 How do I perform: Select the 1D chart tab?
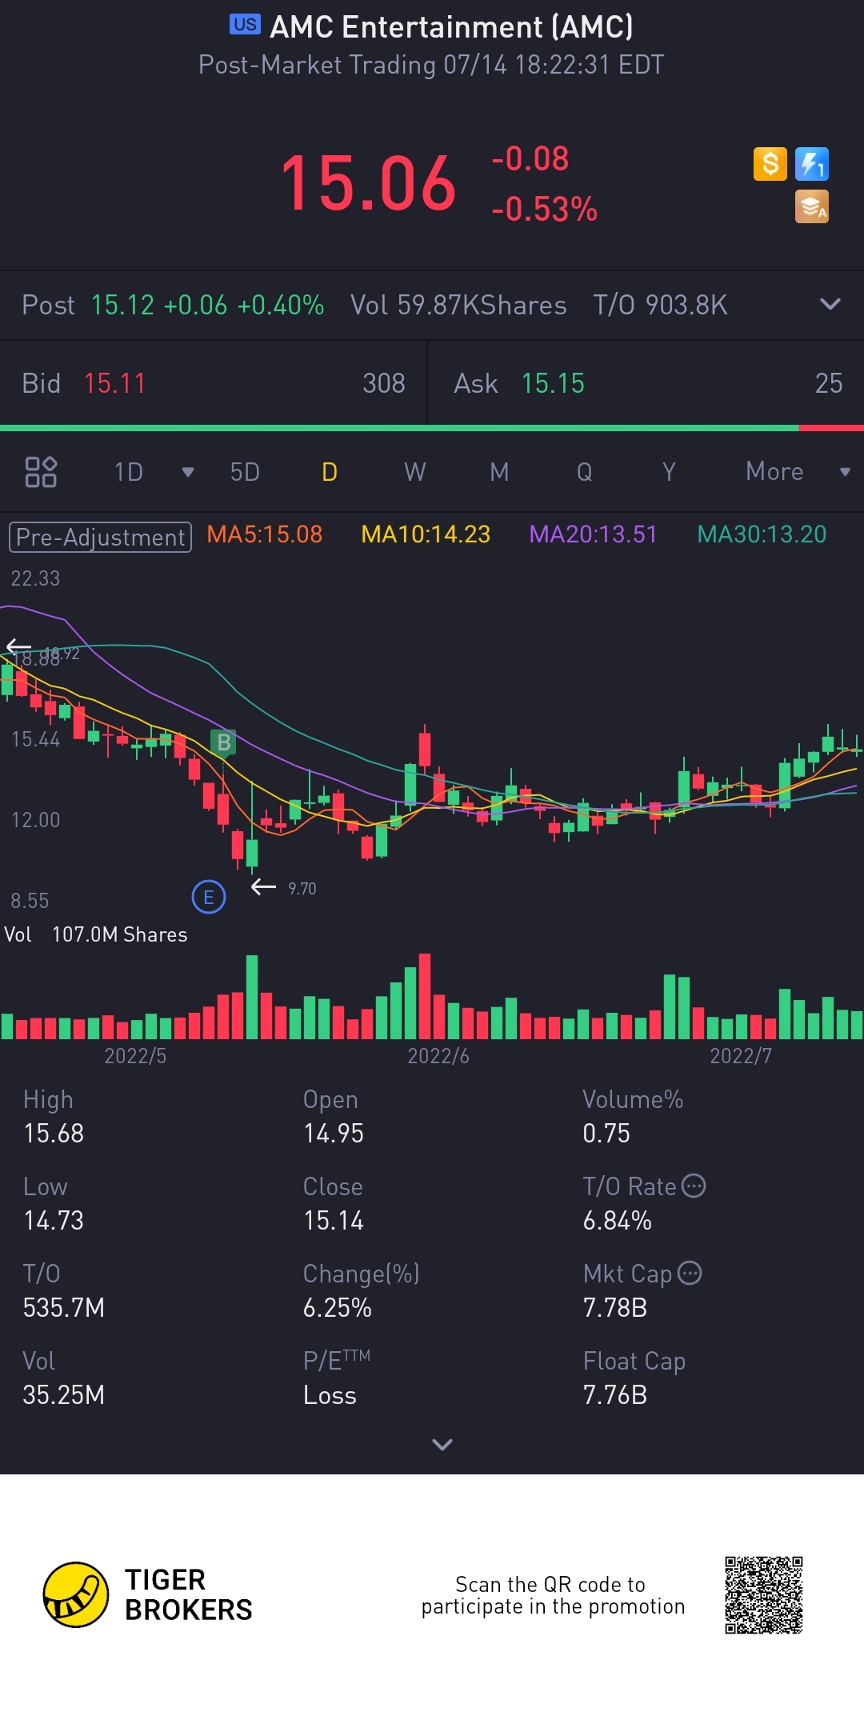click(x=128, y=472)
